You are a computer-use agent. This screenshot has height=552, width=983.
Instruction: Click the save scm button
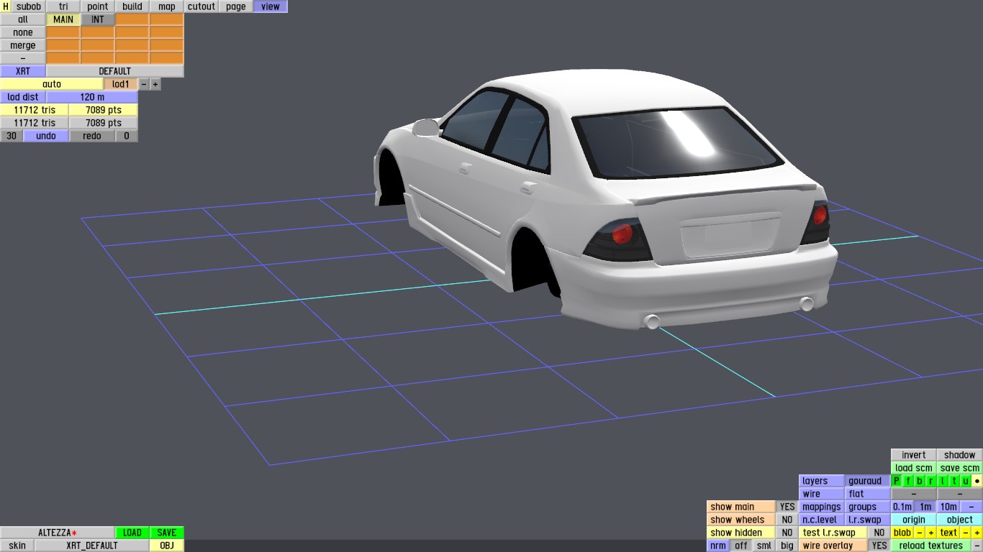pos(960,468)
